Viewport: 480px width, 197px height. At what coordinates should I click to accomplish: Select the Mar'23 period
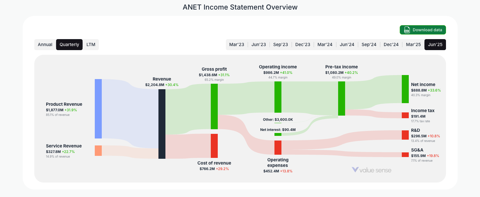(237, 45)
